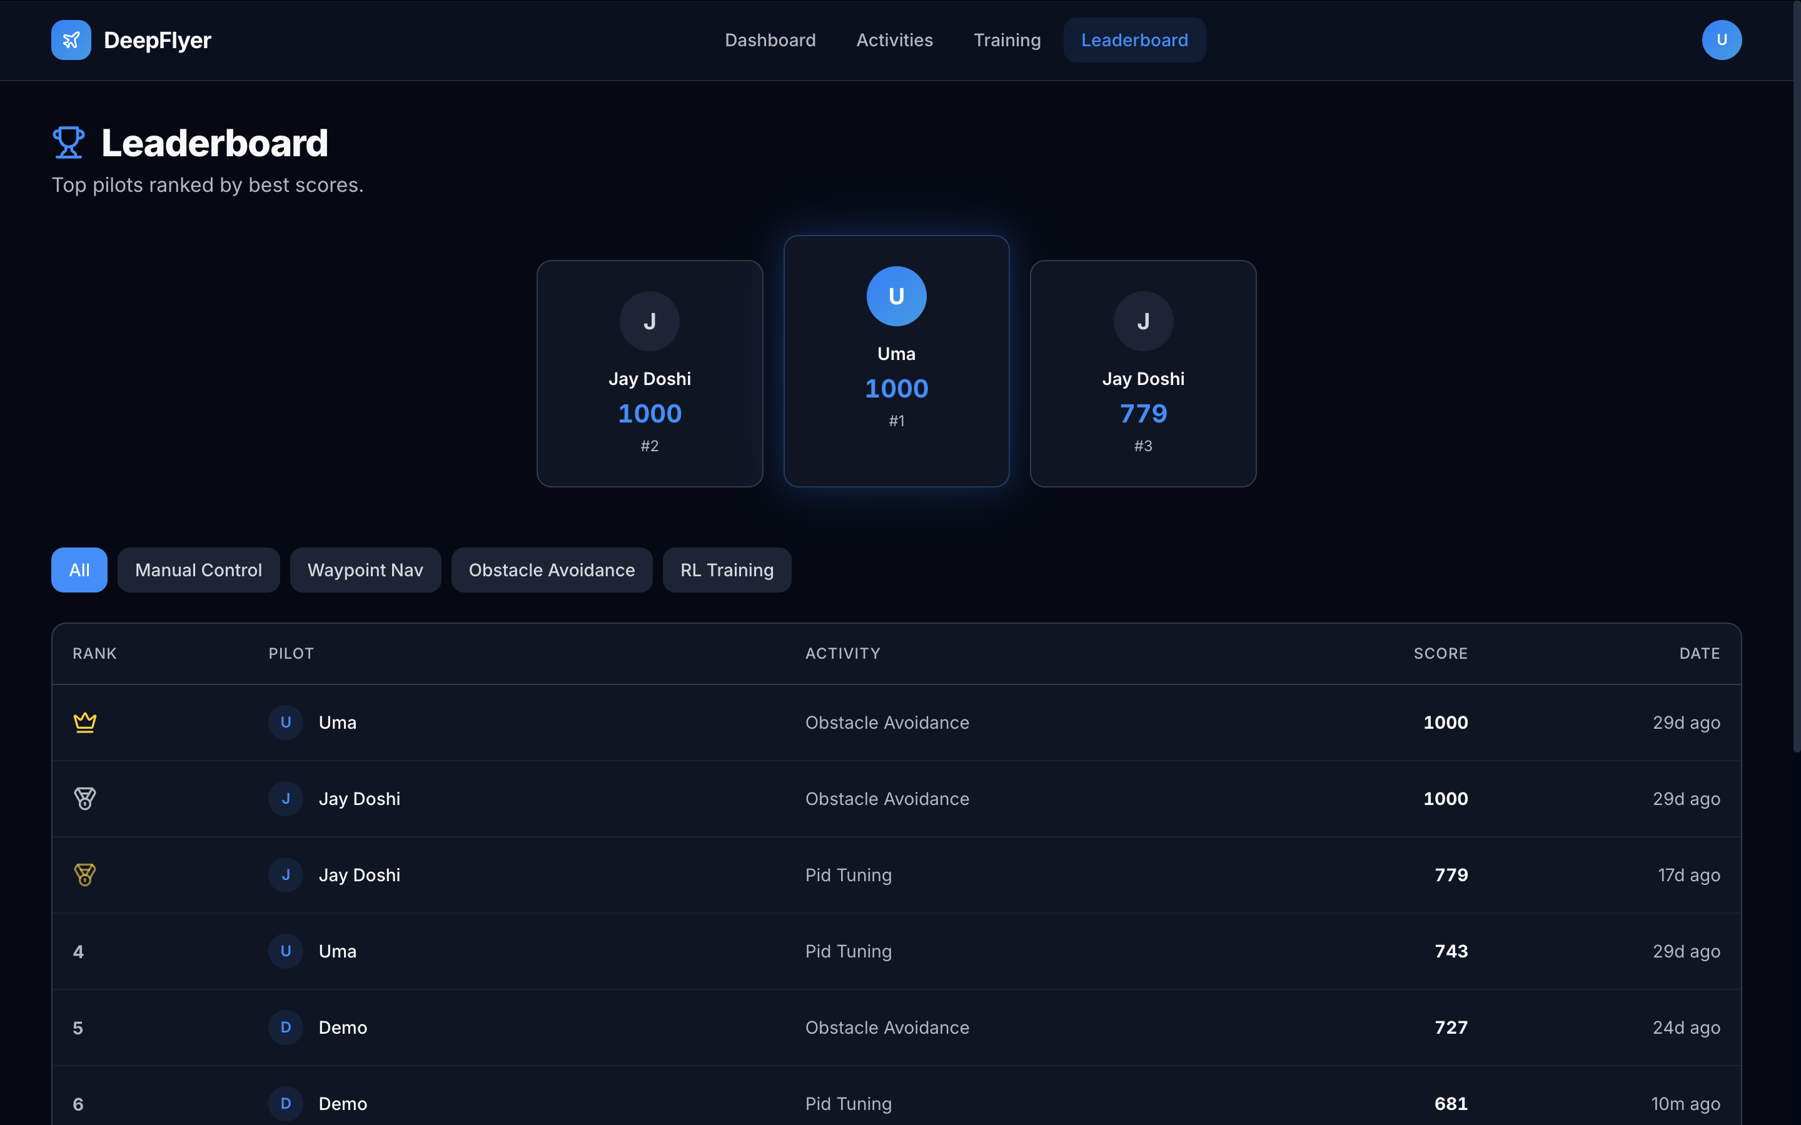Click the Leaderboard page heading
This screenshot has width=1801, height=1125.
click(214, 143)
